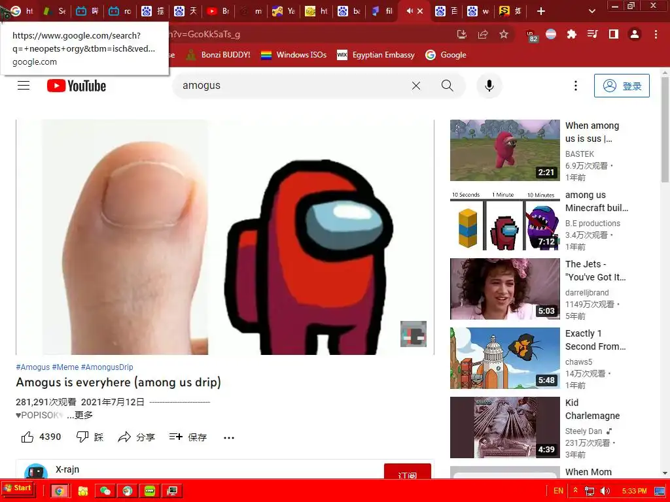
Task: Share this page from address bar
Action: 483,34
